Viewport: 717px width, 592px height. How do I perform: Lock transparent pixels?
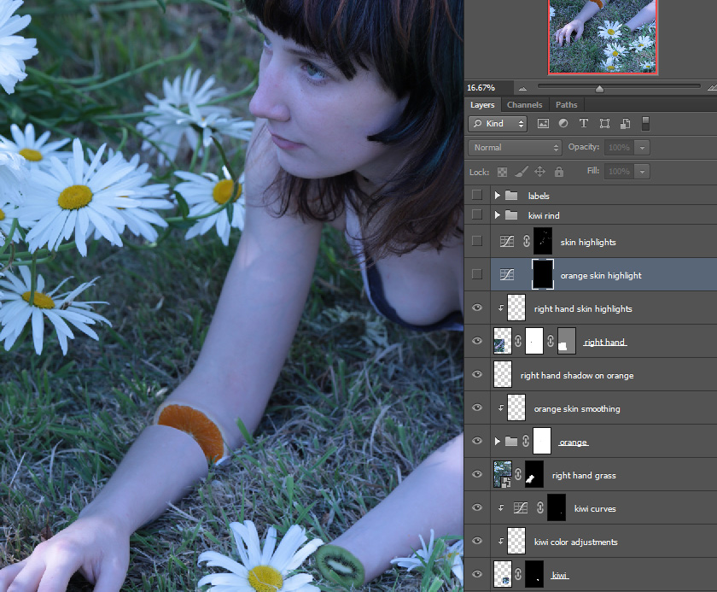(502, 172)
